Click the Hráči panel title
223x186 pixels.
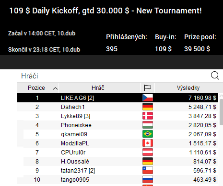tap(30, 76)
